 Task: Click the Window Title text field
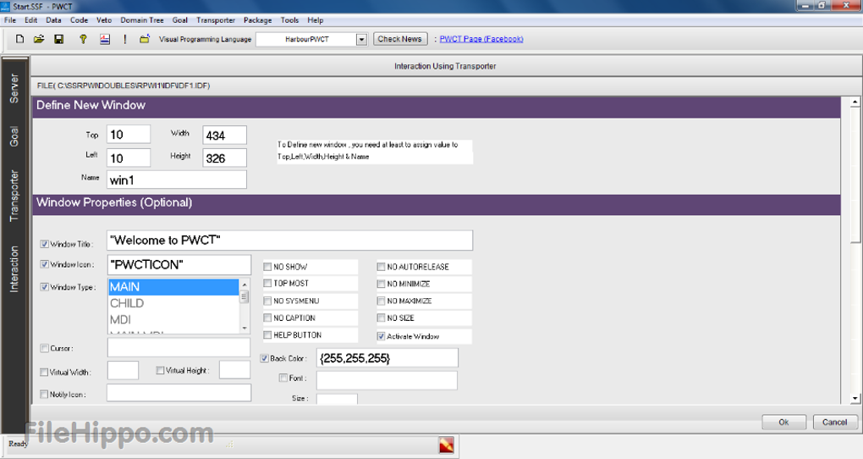click(289, 241)
